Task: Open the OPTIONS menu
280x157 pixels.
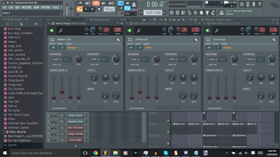Action: pos(46,7)
